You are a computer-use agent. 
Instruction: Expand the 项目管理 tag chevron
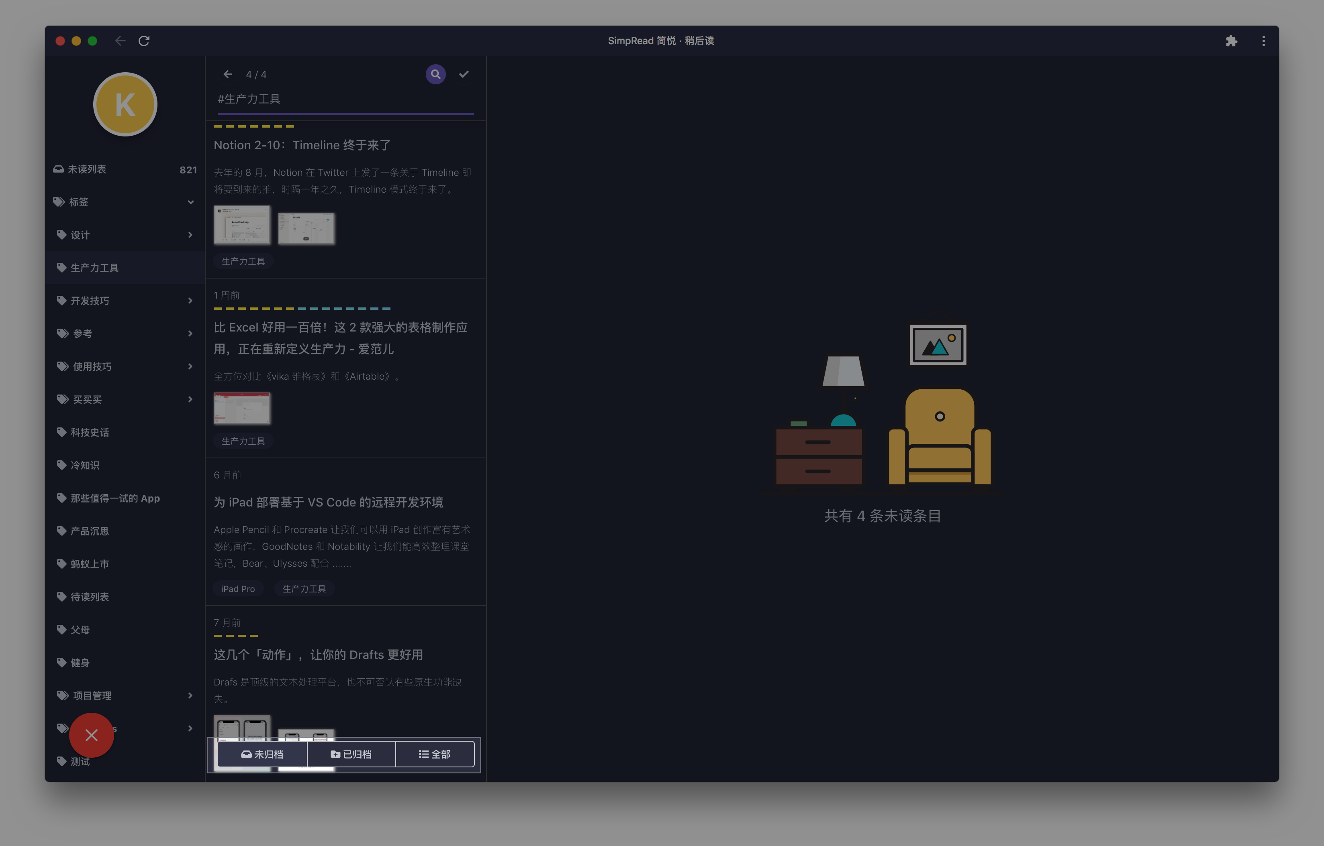pyautogui.click(x=190, y=696)
